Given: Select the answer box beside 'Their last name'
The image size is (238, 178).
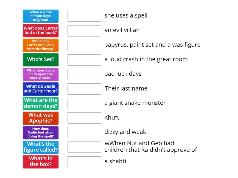Looking at the screenshot, I should (x=84, y=89).
